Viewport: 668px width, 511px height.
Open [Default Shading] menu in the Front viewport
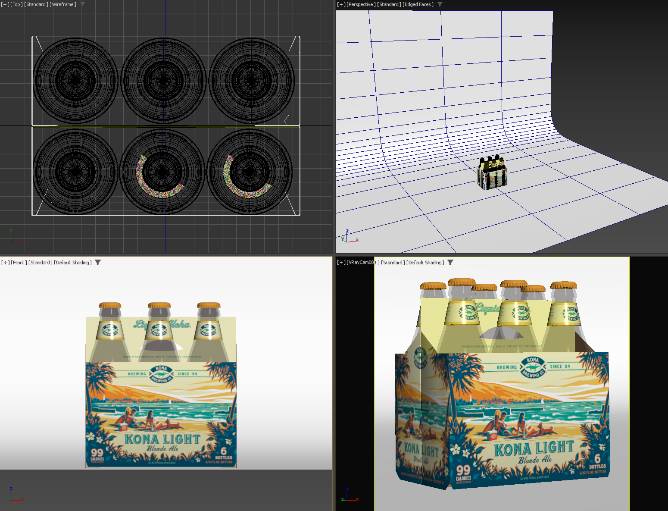point(73,262)
